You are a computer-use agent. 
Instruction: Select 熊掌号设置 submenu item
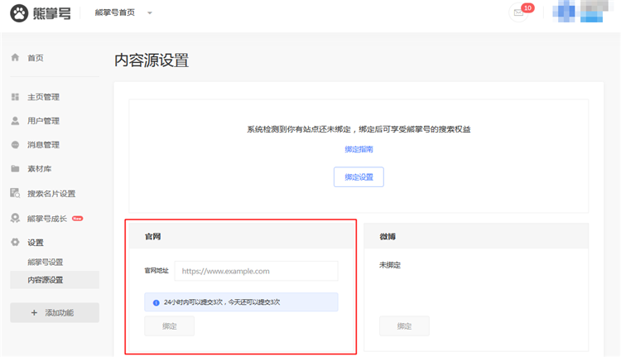point(46,262)
